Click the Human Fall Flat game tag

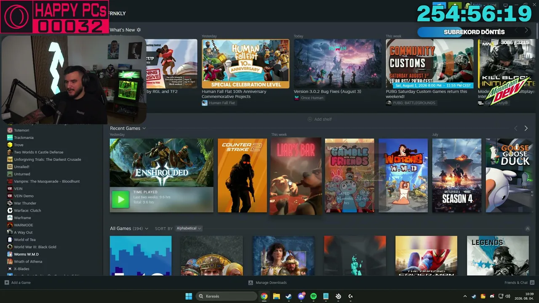(x=219, y=103)
